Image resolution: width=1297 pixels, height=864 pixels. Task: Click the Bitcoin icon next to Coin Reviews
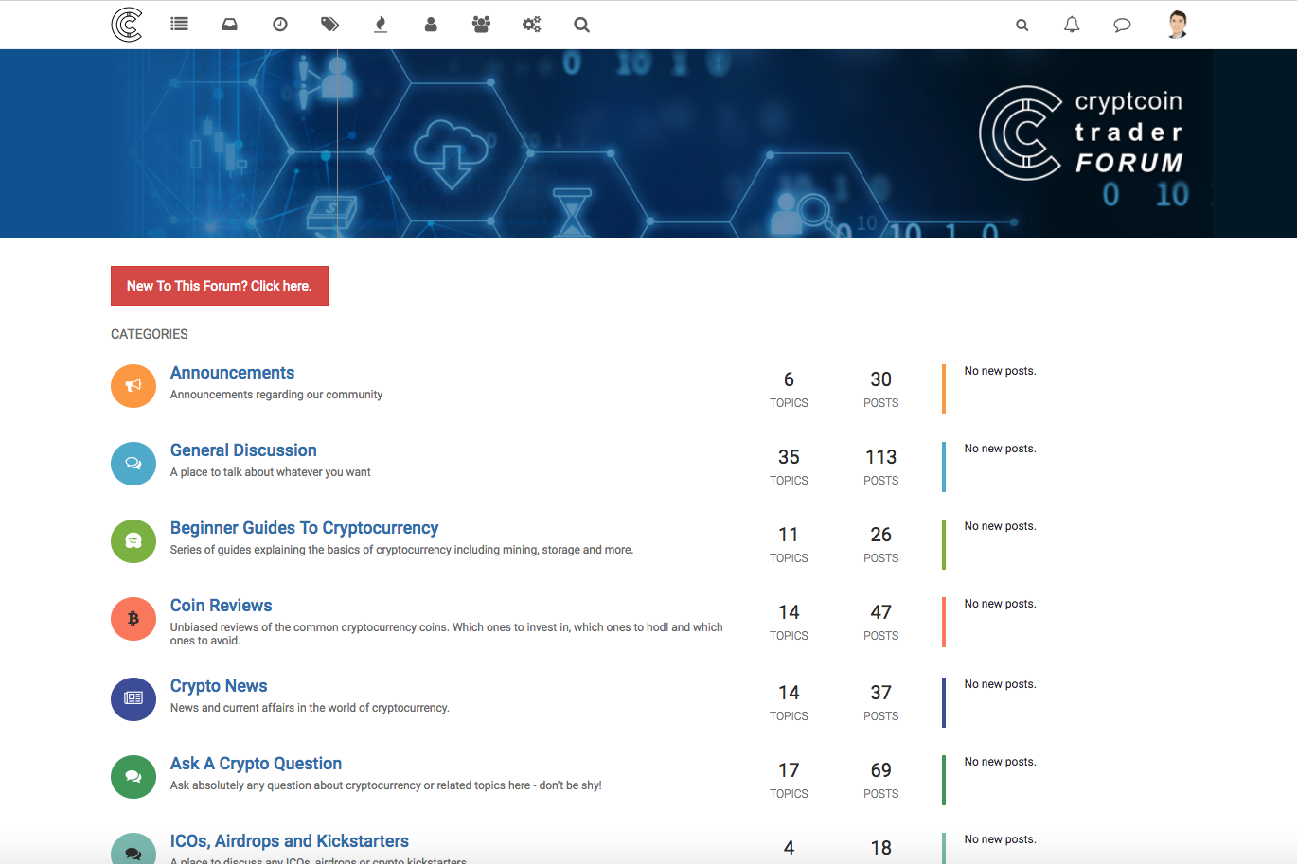point(133,618)
